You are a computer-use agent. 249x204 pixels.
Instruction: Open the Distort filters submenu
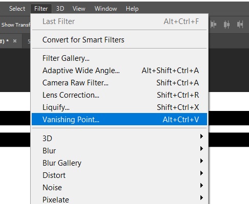point(120,175)
